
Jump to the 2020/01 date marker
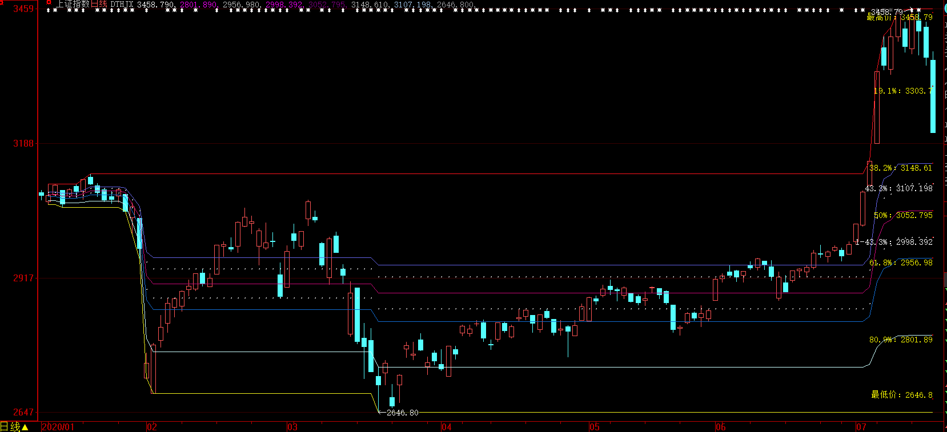tap(58, 427)
